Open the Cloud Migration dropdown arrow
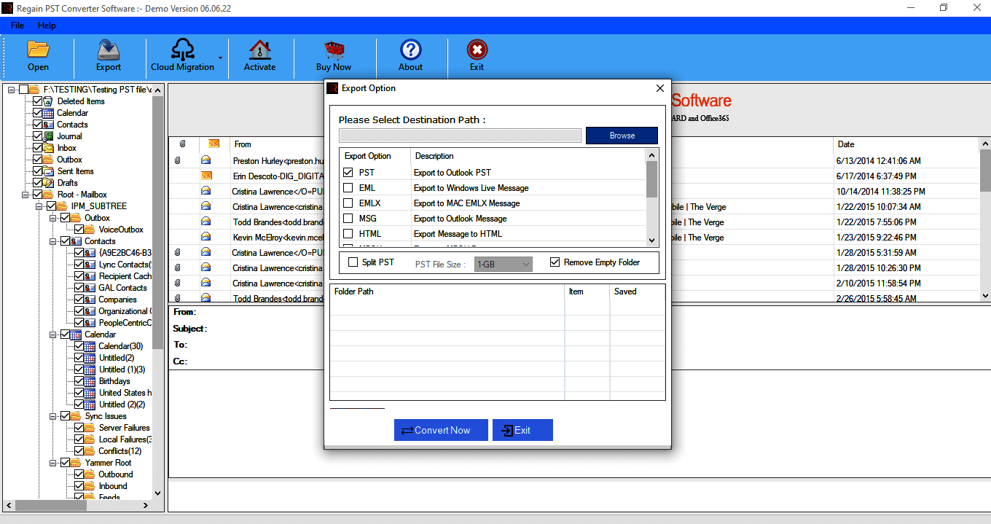 pos(220,57)
